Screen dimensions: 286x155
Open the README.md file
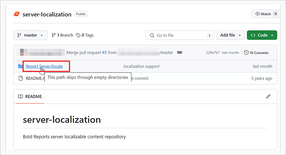point(35,79)
